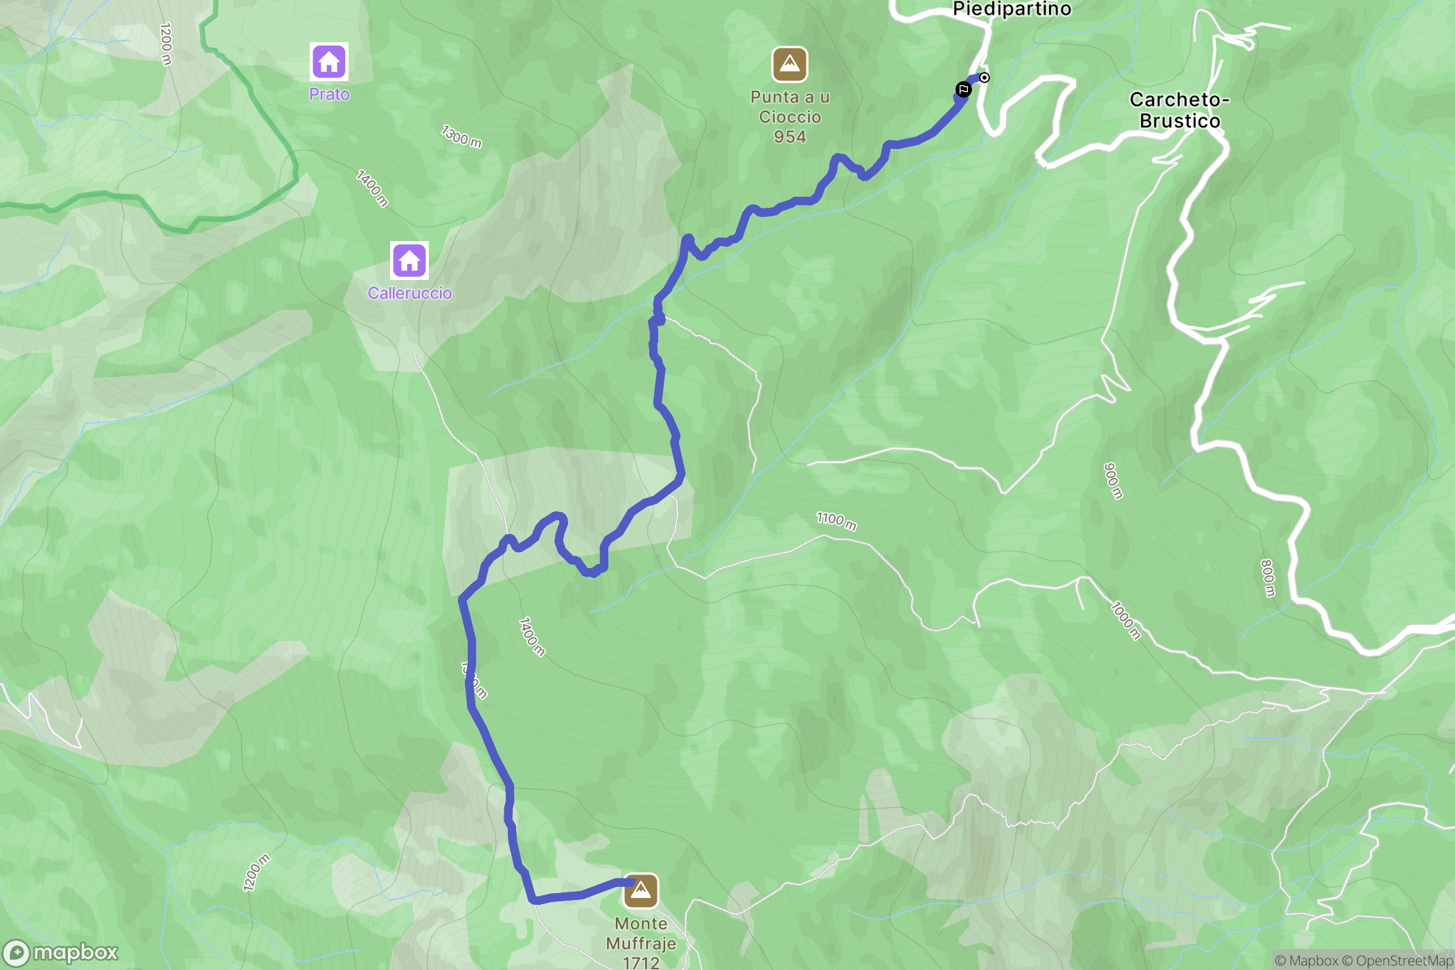Click the black finish flag marker
The height and width of the screenshot is (970, 1455).
(963, 89)
